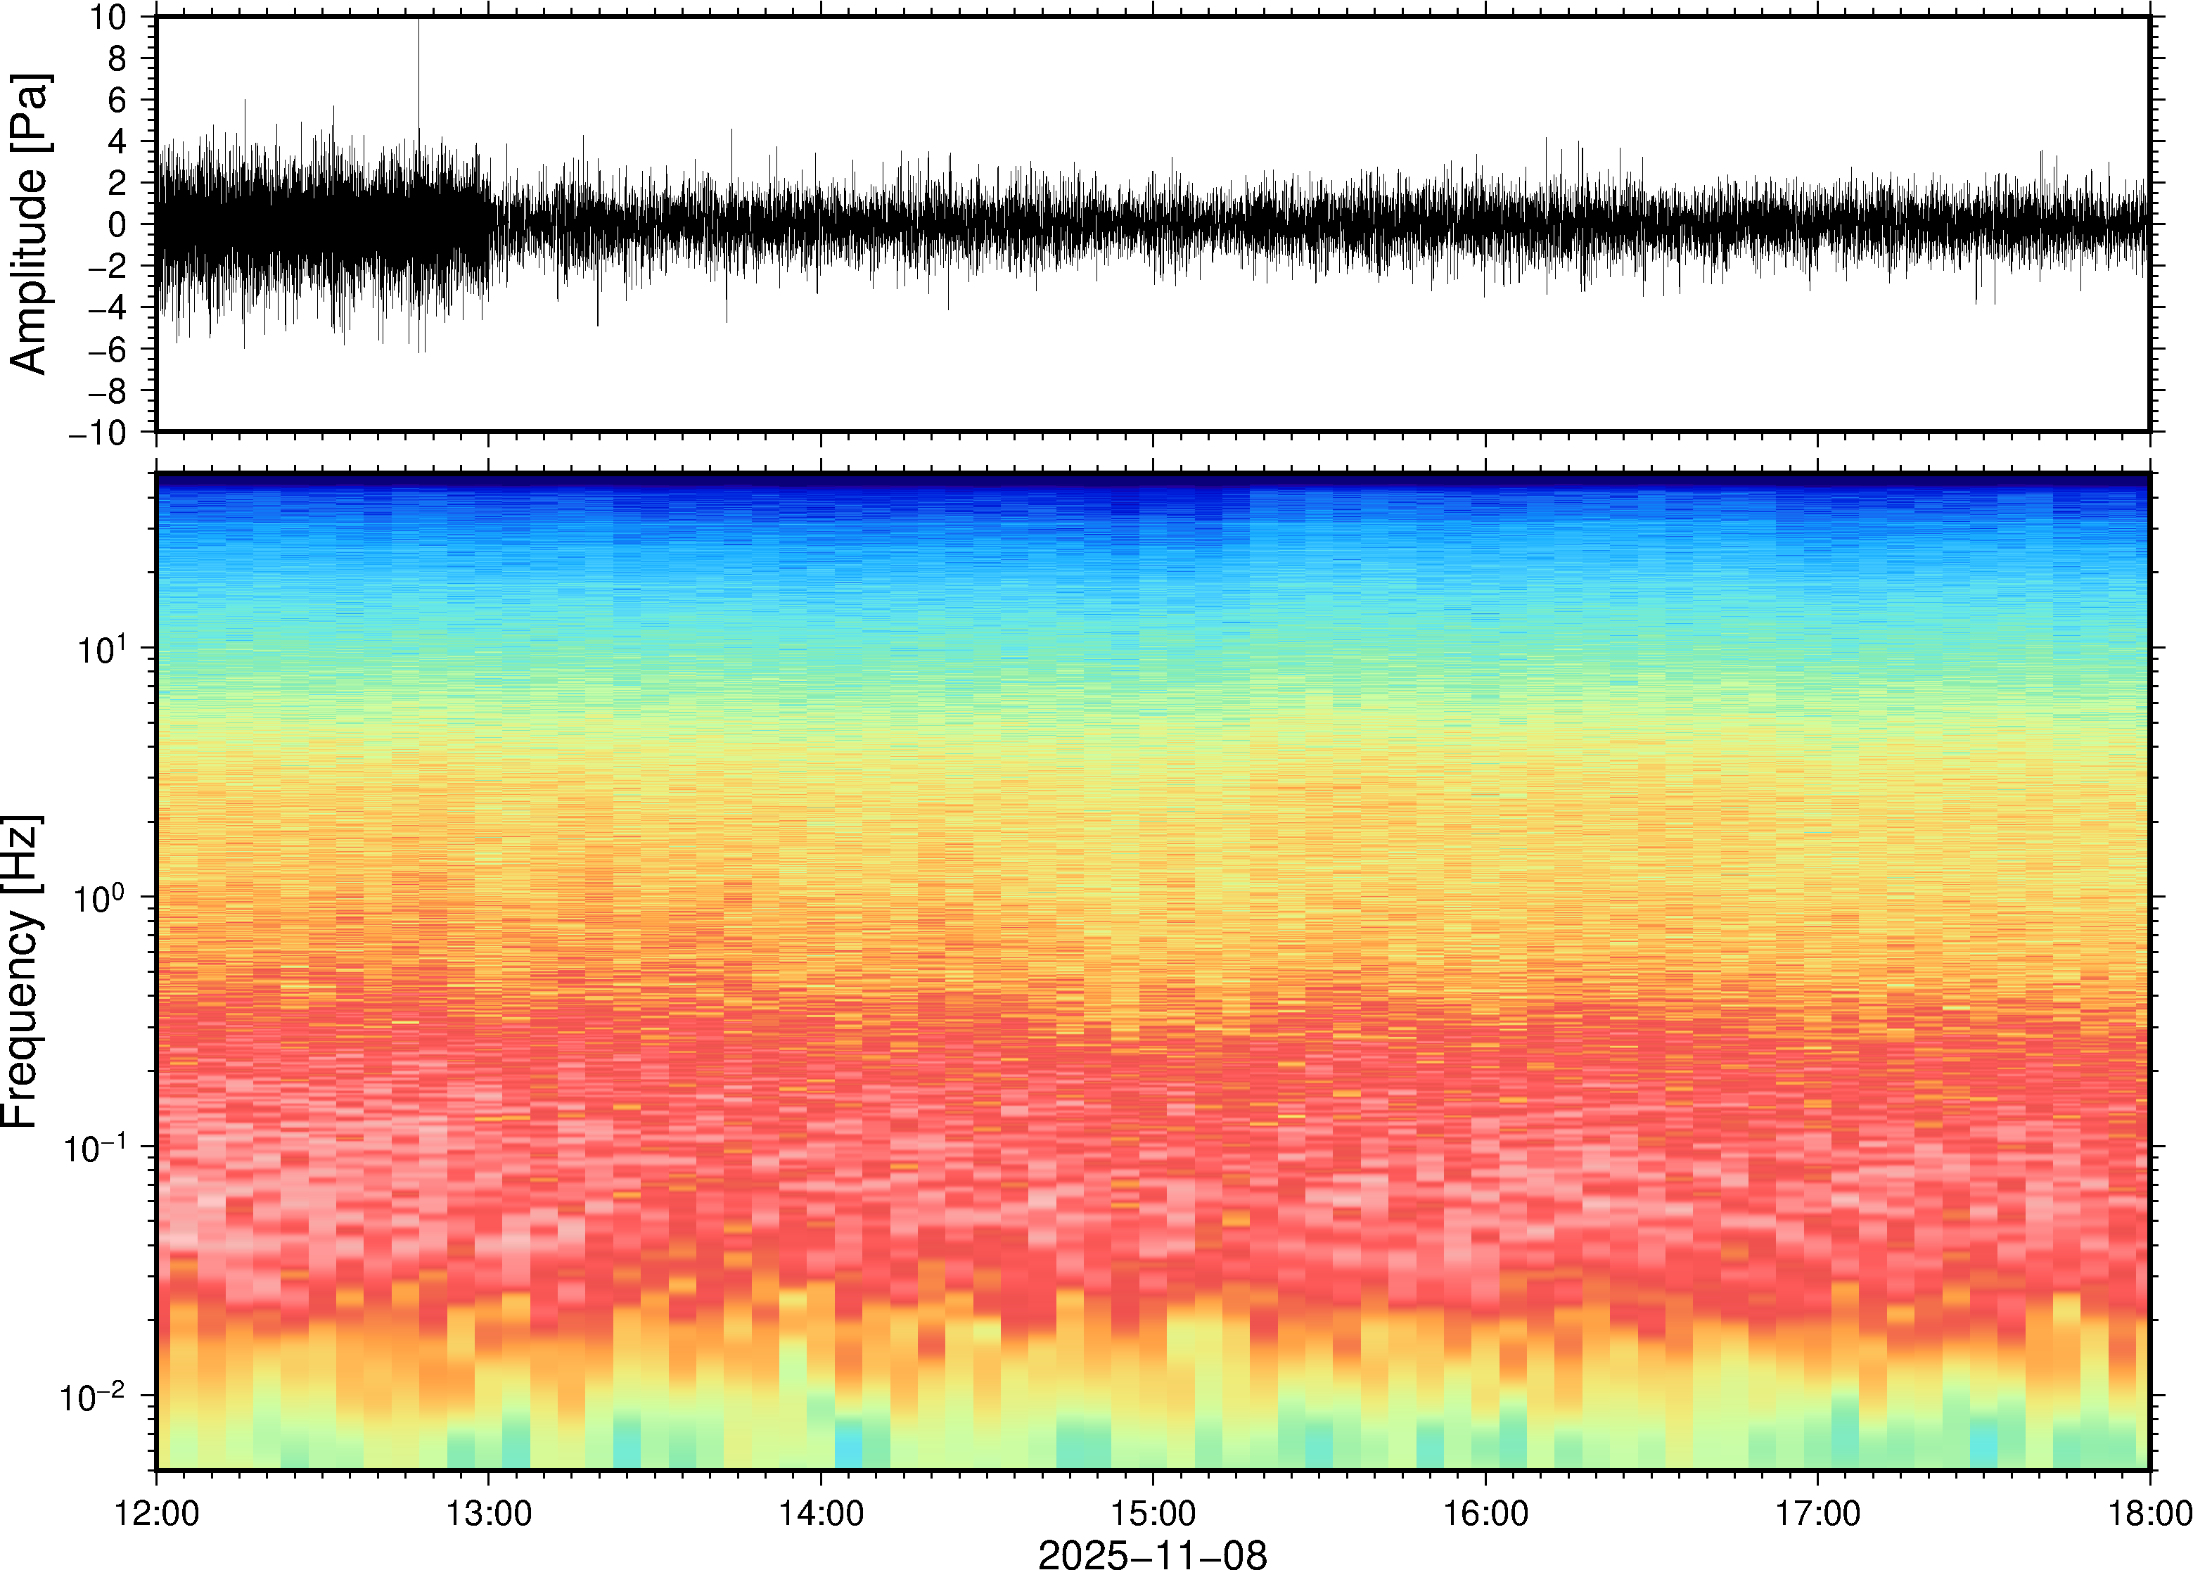Click the 0 amplitude tick label

point(117,224)
